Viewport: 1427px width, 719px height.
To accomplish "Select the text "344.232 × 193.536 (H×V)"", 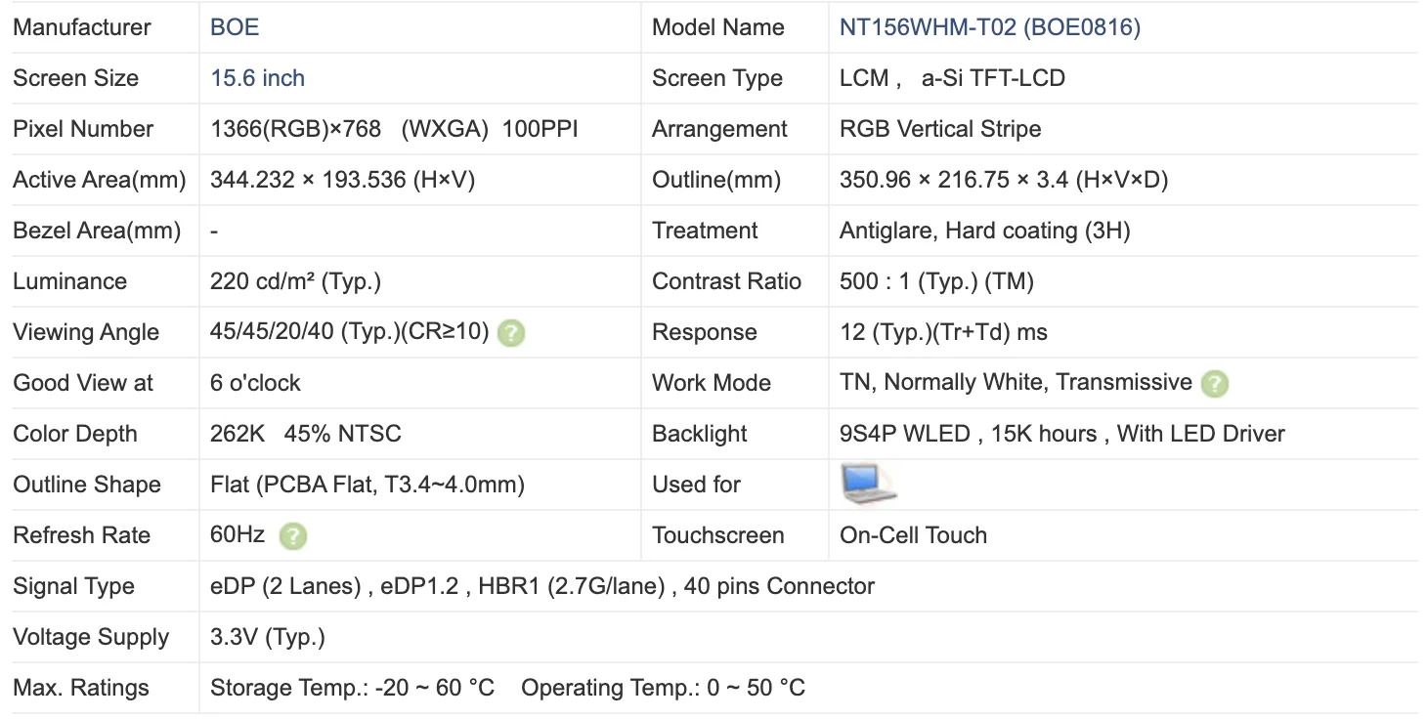I will 342,180.
